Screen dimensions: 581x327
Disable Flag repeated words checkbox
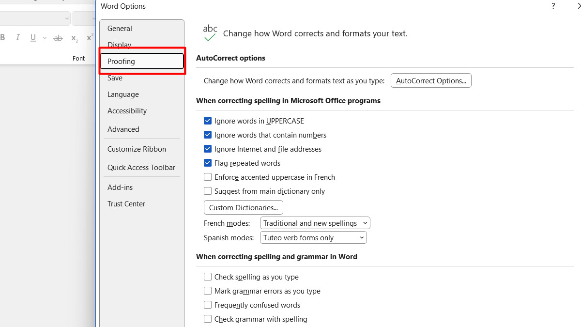[x=208, y=163]
